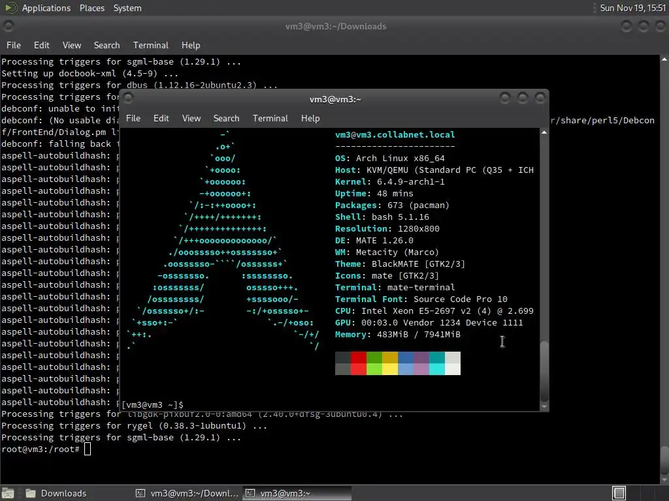The image size is (669, 501).
Task: Click scroll-up arrow in vm3@vm3:~ terminal
Action: (x=544, y=133)
